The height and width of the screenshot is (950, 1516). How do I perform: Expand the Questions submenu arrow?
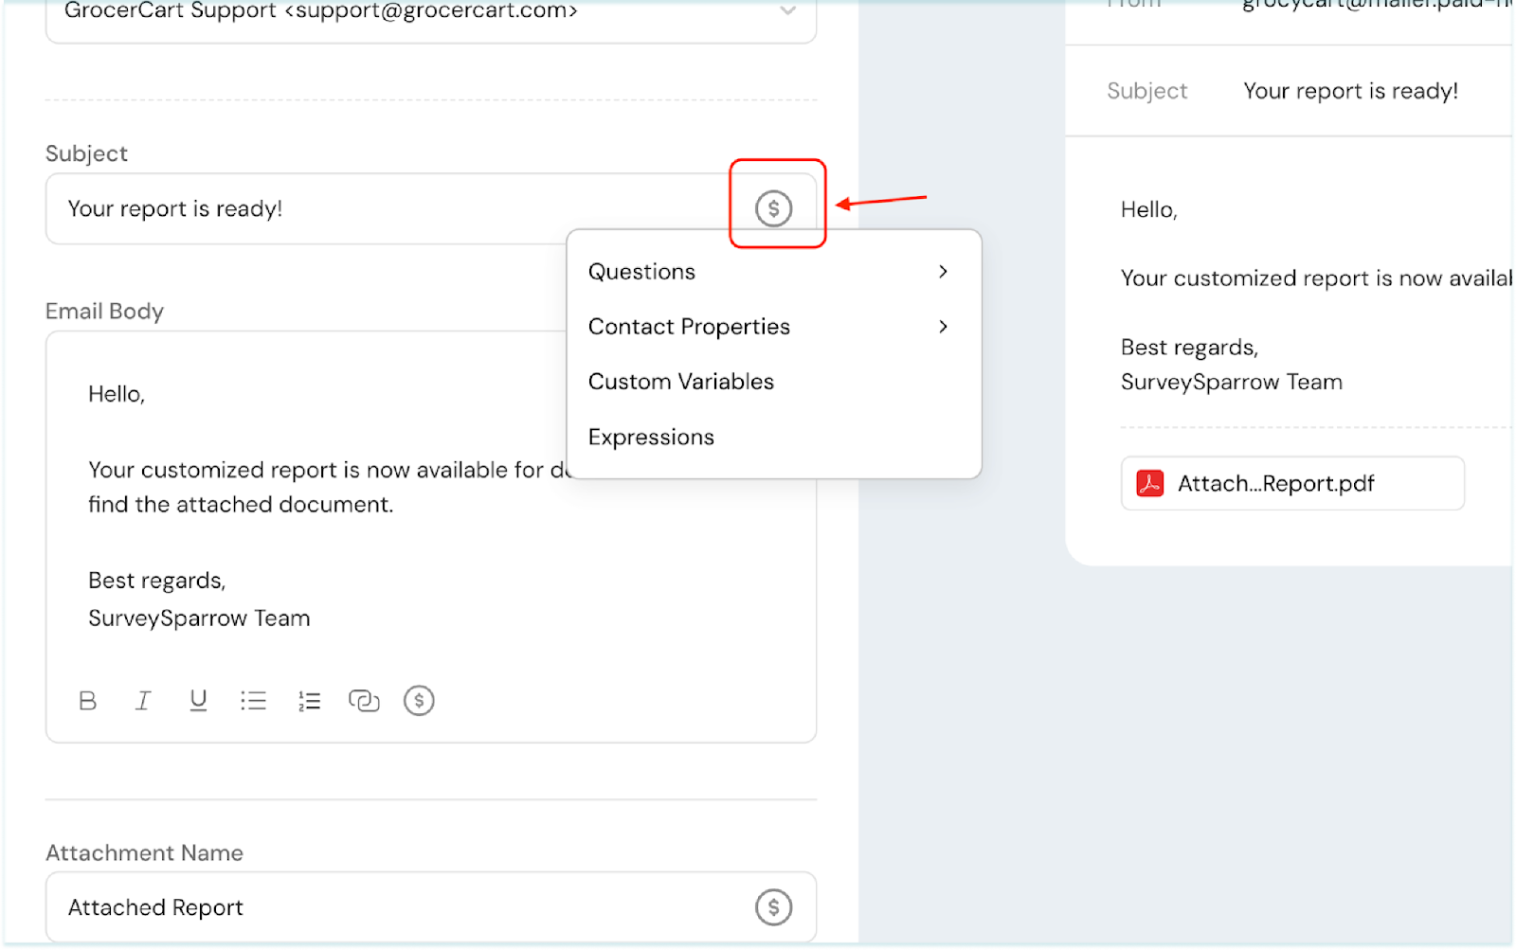(943, 272)
